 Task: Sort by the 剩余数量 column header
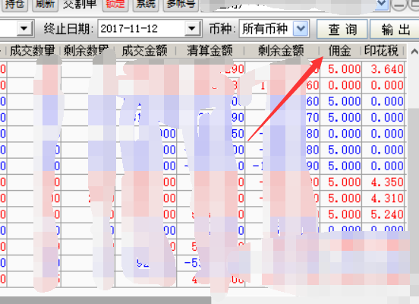[x=87, y=51]
